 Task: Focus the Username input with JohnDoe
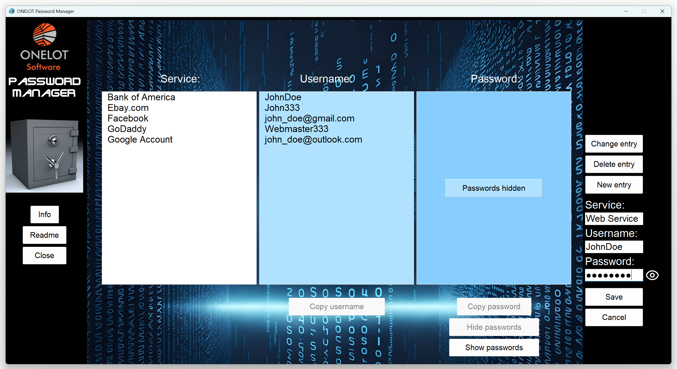click(x=614, y=247)
